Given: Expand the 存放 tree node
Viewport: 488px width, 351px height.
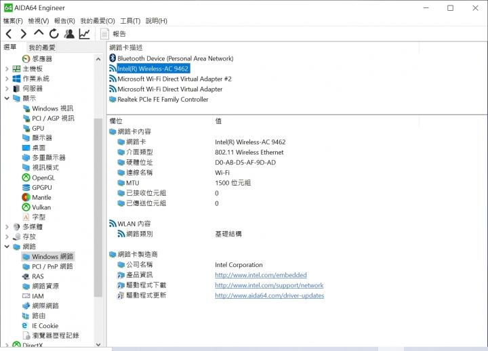Looking at the screenshot, I should (x=7, y=236).
